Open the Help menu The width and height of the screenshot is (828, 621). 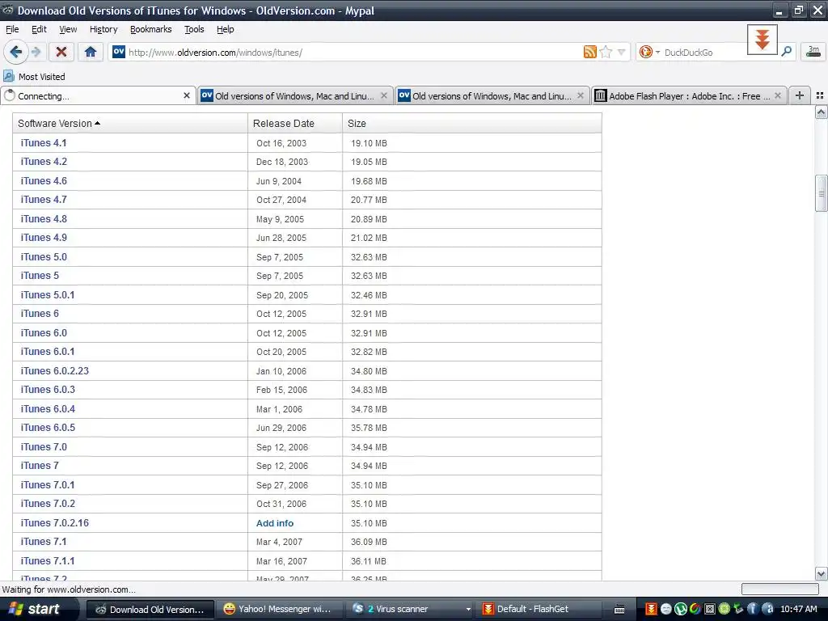[225, 29]
